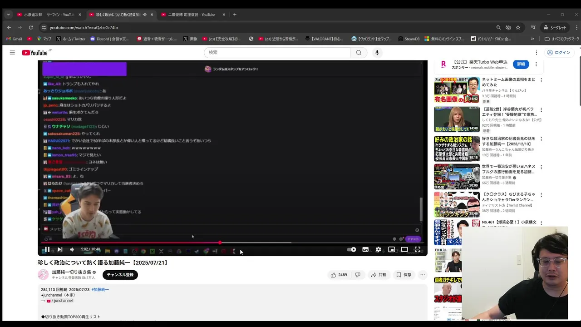Screen dimensions: 581x327
Task: Start voice search with microphone
Action: point(377,53)
